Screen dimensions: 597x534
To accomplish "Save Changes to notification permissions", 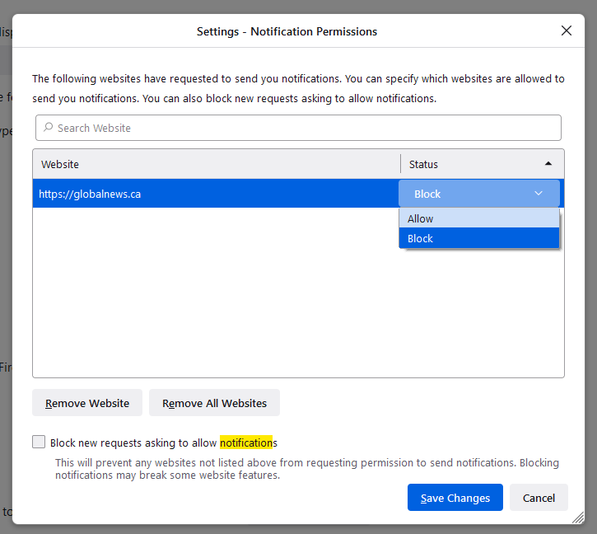I will tap(455, 498).
